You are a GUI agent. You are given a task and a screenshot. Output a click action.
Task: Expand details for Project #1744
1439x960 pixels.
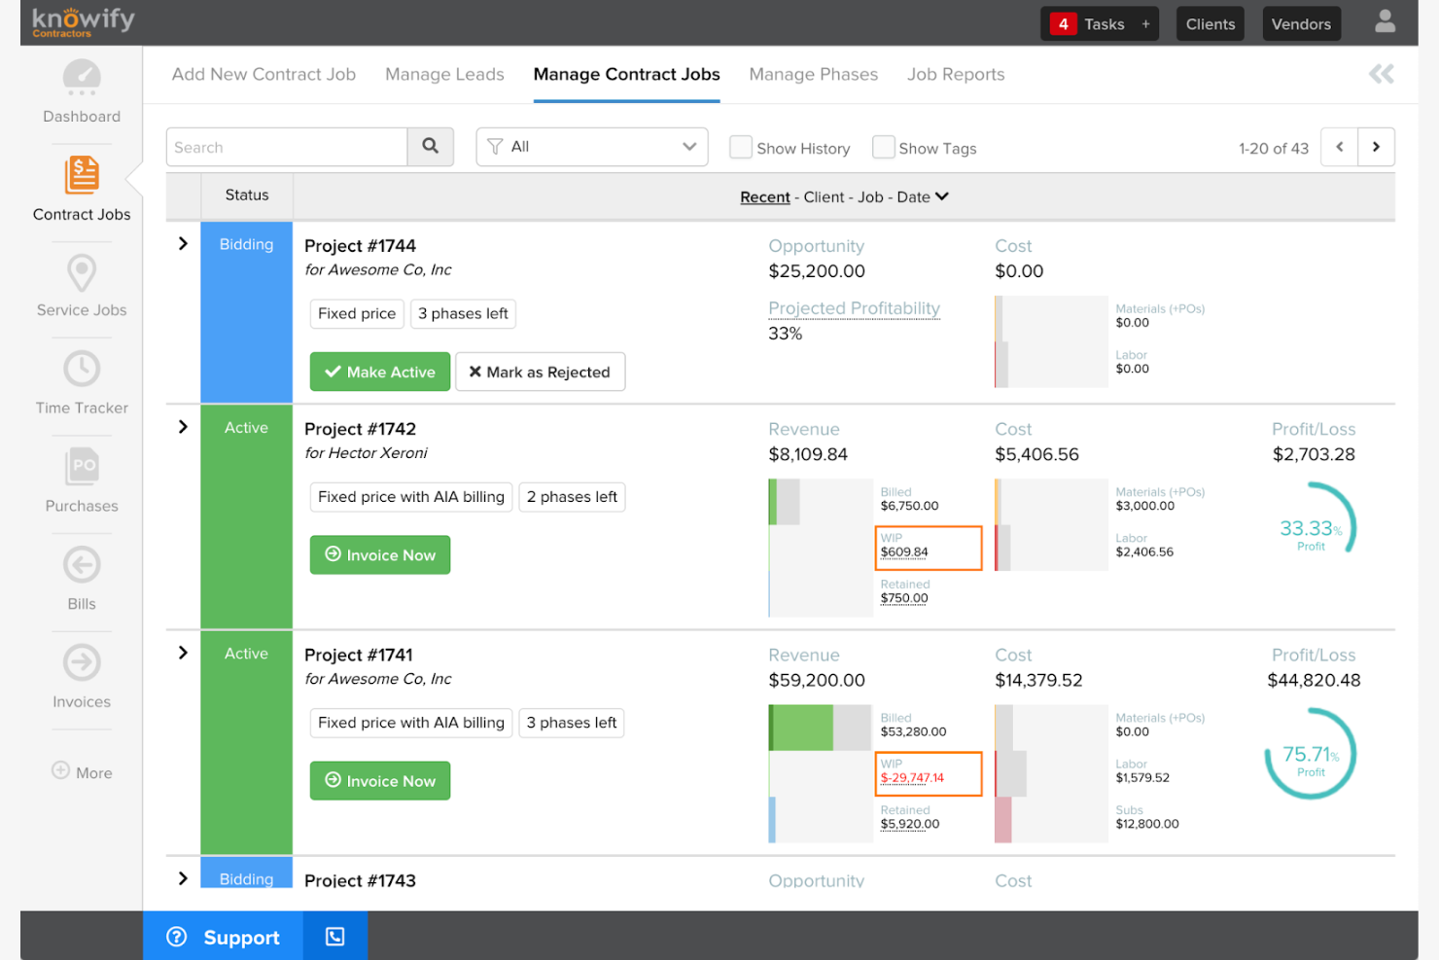183,244
